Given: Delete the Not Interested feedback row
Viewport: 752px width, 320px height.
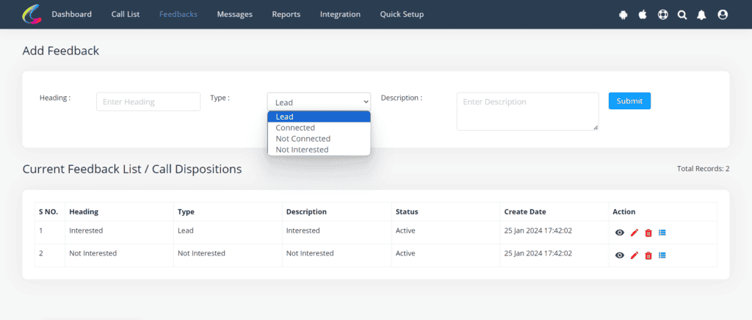Looking at the screenshot, I should (648, 255).
